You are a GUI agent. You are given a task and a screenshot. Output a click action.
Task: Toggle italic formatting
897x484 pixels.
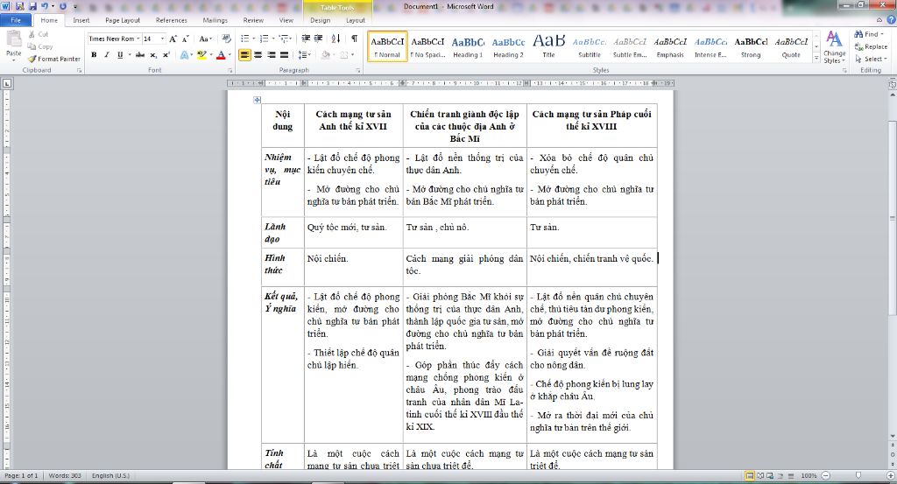(106, 55)
